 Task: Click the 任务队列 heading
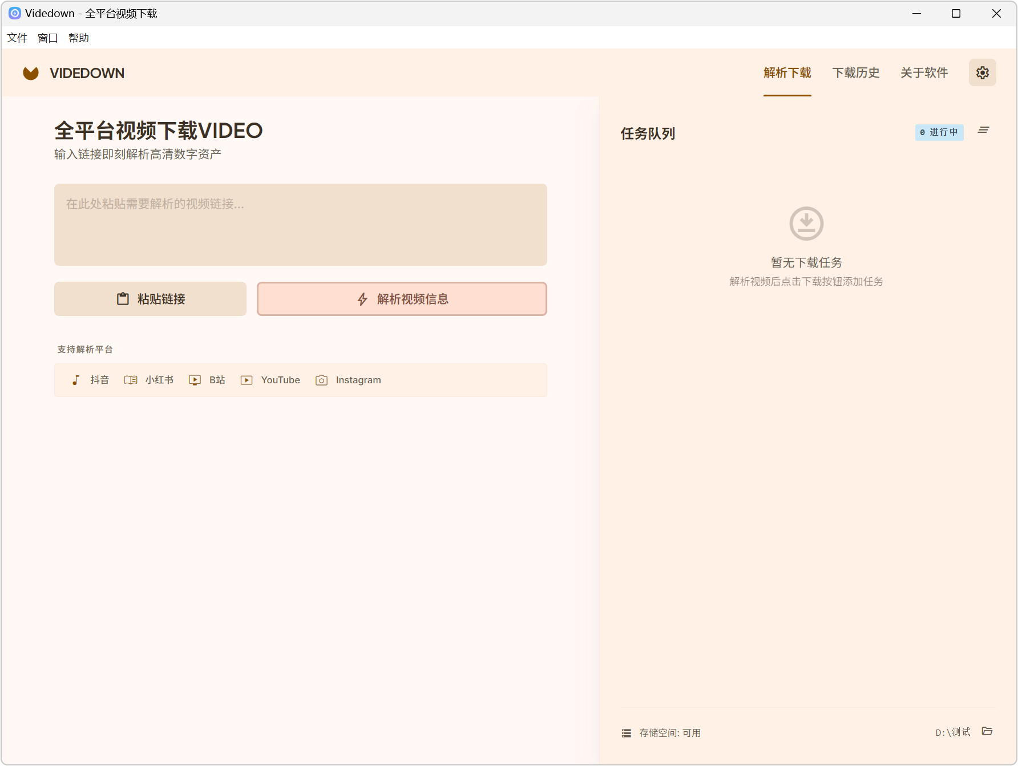point(648,133)
